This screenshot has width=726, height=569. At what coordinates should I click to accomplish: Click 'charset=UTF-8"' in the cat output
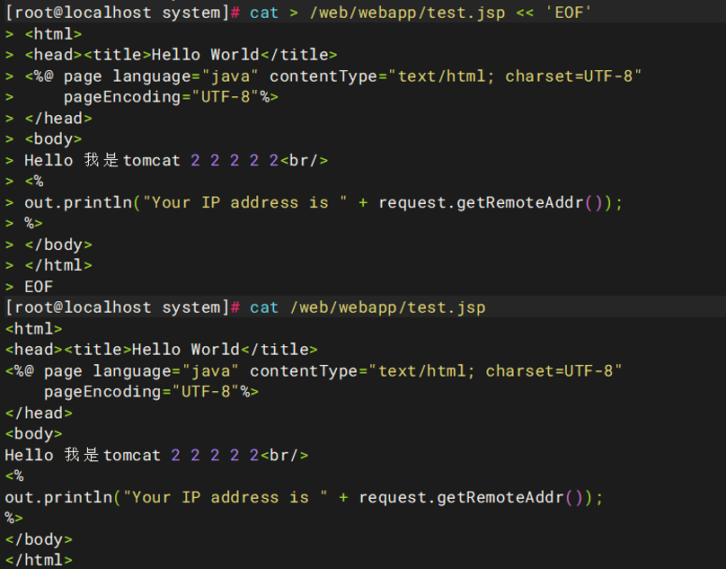point(553,370)
